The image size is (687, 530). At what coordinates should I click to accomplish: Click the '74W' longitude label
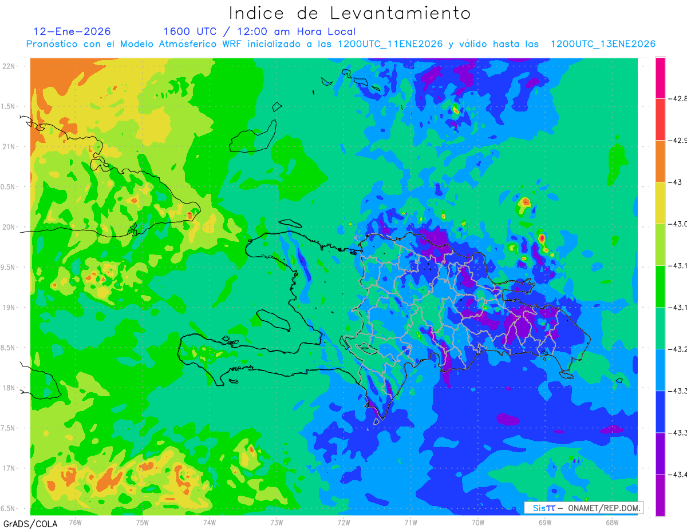pos(210,522)
